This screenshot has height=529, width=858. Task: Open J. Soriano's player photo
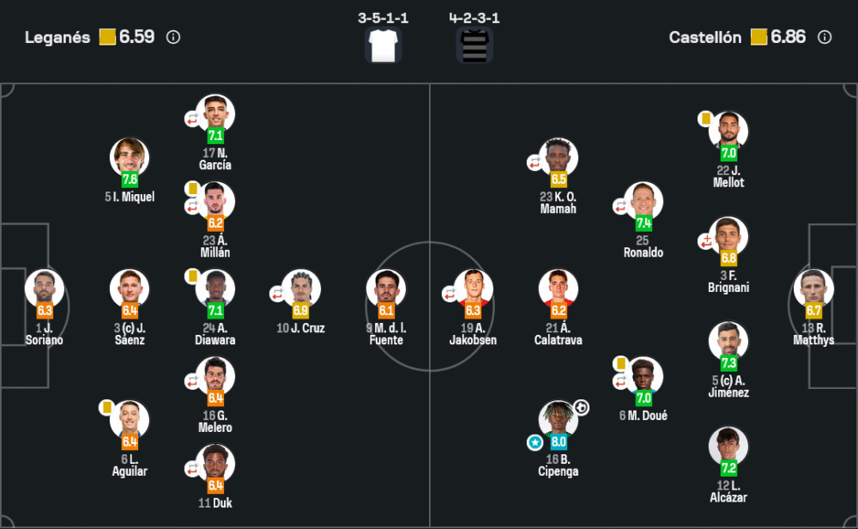(x=44, y=287)
